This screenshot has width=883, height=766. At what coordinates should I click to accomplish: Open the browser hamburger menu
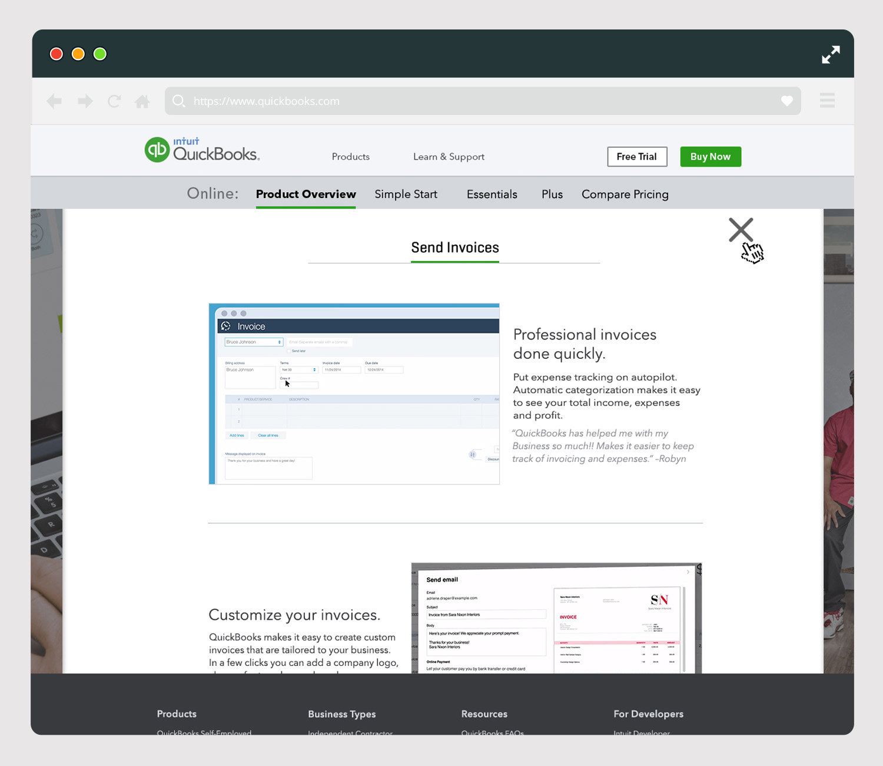click(x=827, y=100)
